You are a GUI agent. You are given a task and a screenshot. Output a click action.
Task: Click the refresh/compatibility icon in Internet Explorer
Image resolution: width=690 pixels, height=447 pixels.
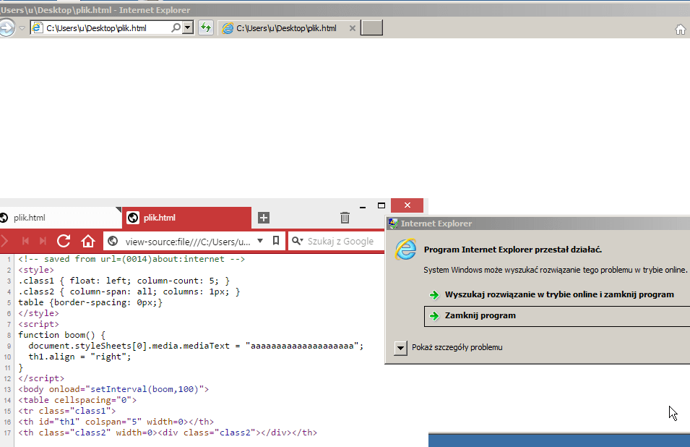pyautogui.click(x=206, y=27)
